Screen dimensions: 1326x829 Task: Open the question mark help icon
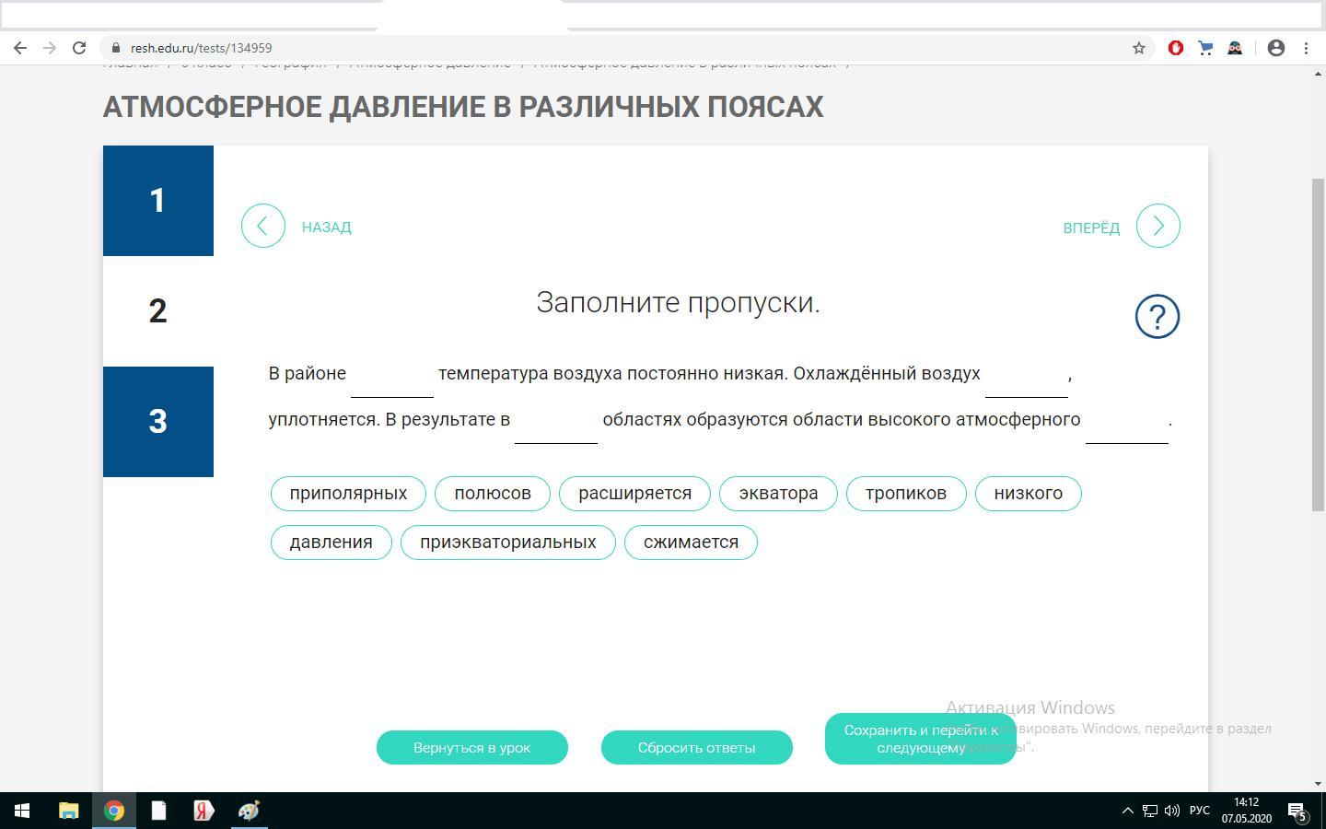click(x=1157, y=317)
